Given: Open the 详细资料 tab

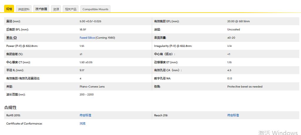Looking at the screenshot, I should click(24, 9).
